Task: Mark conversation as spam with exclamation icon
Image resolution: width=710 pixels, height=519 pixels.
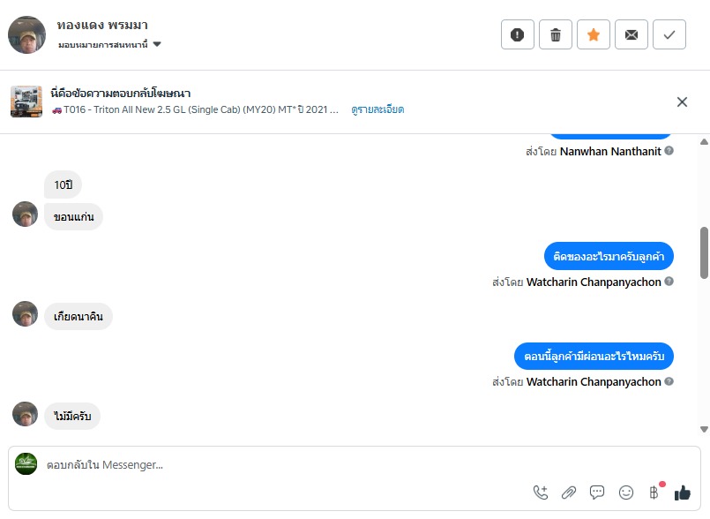Action: [x=518, y=34]
